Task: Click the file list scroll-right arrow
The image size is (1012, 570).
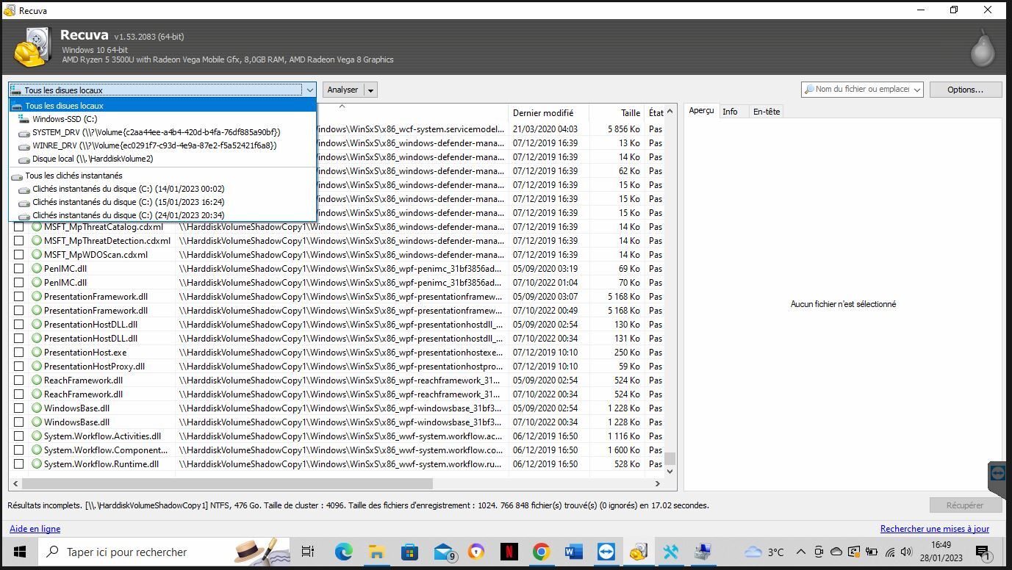Action: point(658,483)
